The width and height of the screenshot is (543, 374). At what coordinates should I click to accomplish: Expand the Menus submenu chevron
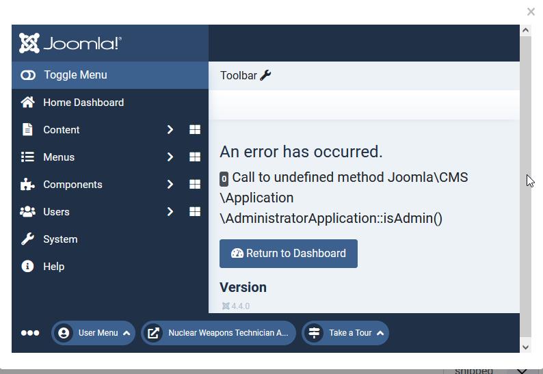(x=170, y=157)
